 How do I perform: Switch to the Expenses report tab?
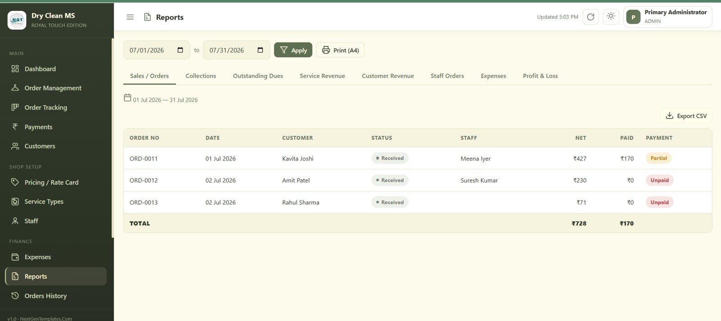click(493, 76)
